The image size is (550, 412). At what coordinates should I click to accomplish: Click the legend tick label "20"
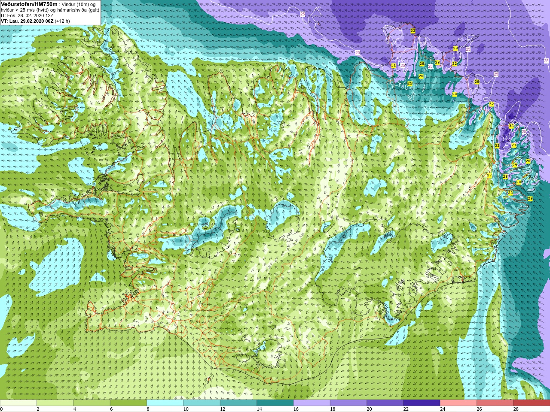369,409
